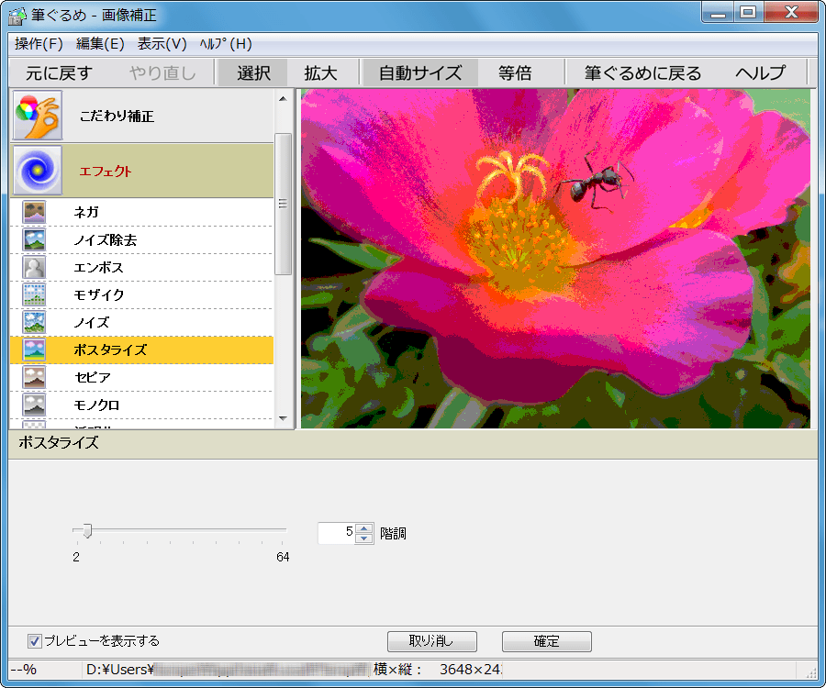Click the こだわり補正 palette hand icon
The width and height of the screenshot is (826, 688).
[38, 115]
